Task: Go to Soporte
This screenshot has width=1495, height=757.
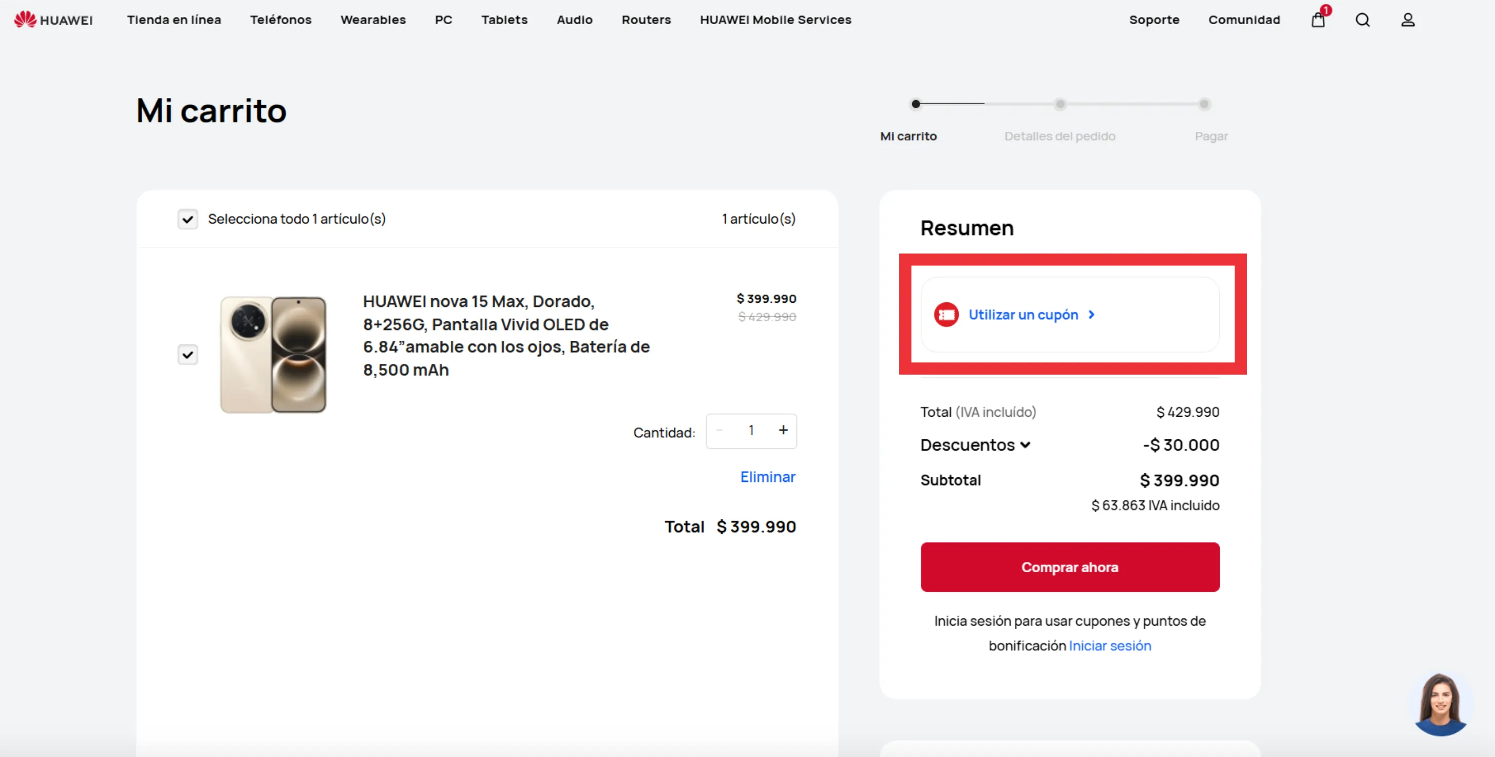Action: (1154, 20)
